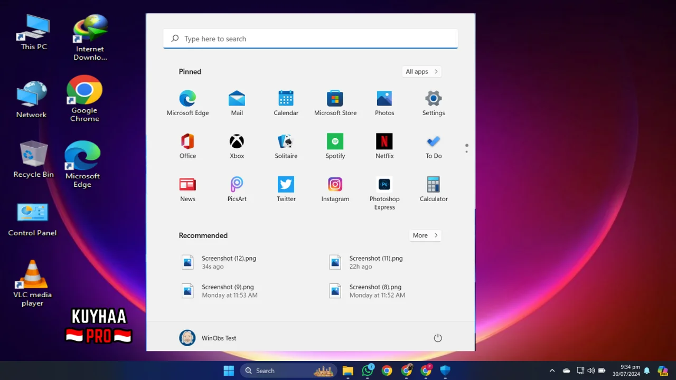Image resolution: width=676 pixels, height=380 pixels.
Task: Open volume control in system tray
Action: pos(590,370)
